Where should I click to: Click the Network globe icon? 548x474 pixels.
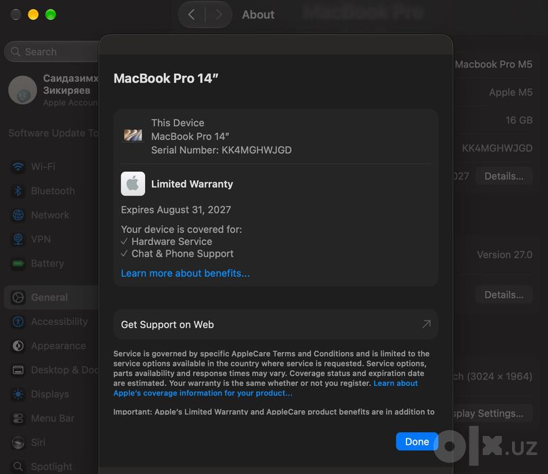18,215
